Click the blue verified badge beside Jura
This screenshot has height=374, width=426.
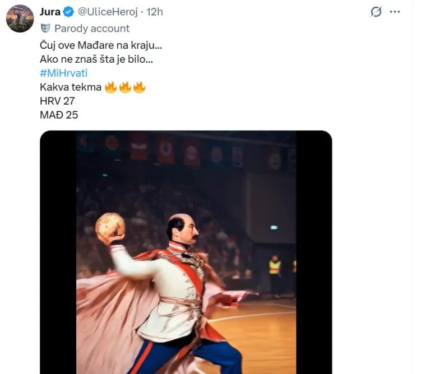click(68, 12)
